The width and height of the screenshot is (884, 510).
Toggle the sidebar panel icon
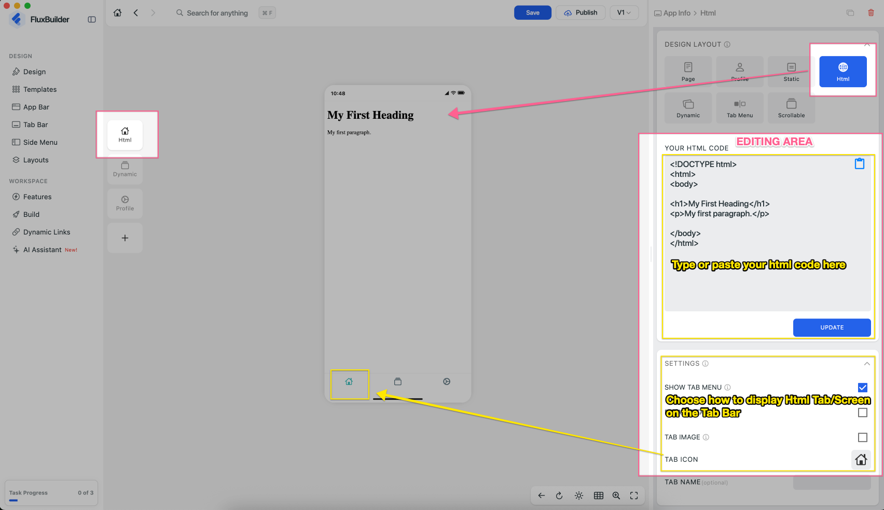click(x=92, y=19)
